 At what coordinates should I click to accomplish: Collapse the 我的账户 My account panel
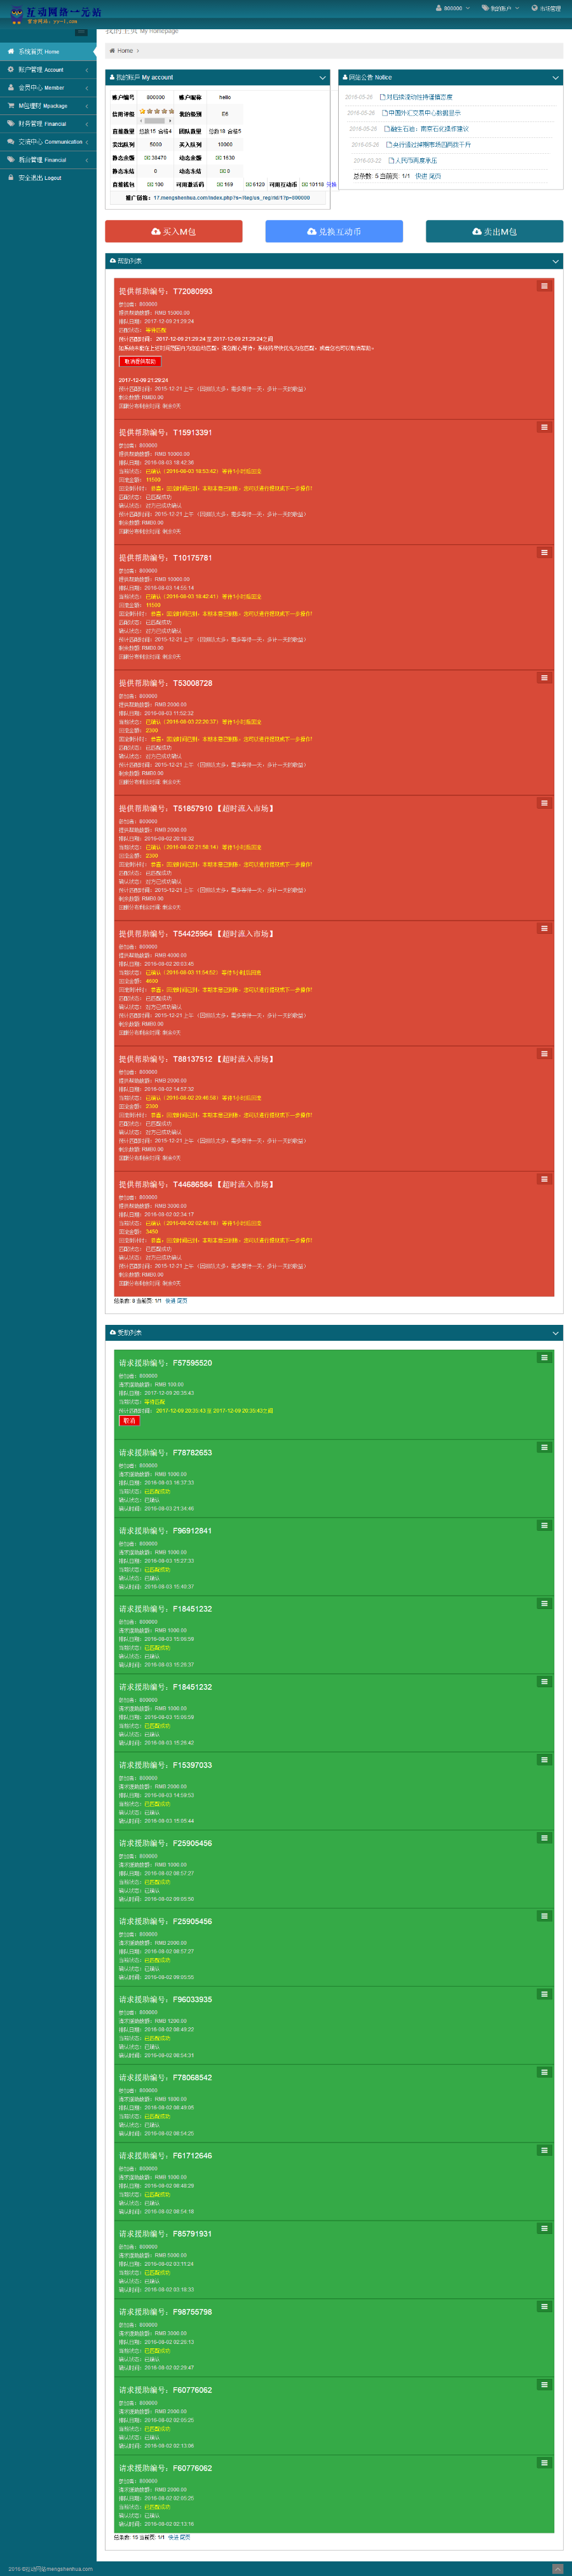[x=322, y=77]
